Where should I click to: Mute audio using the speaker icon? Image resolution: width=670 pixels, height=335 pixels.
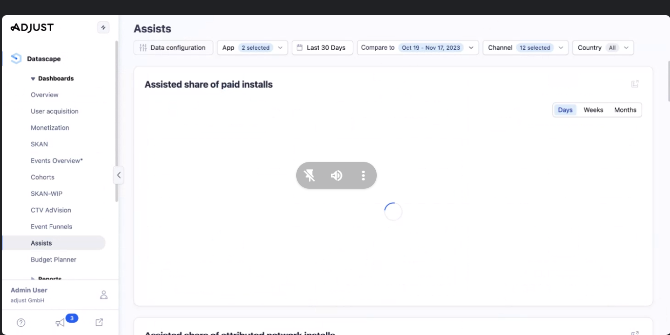336,176
